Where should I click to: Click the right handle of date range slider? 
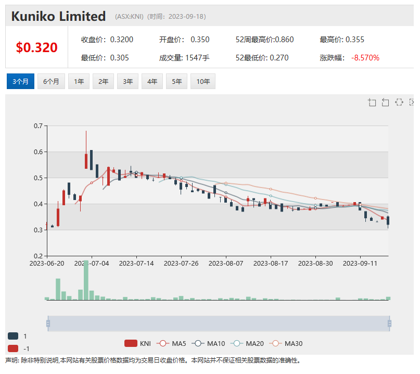(389, 323)
